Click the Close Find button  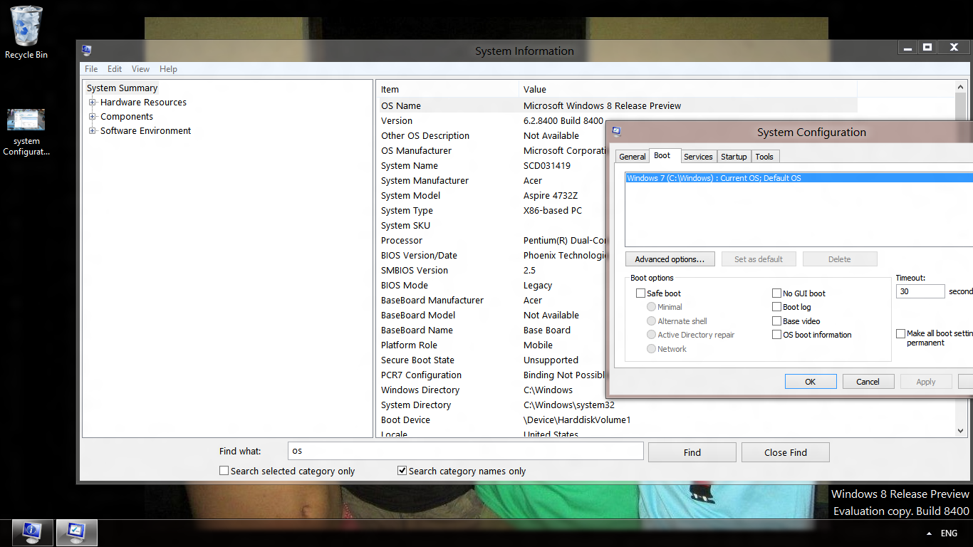coord(786,452)
